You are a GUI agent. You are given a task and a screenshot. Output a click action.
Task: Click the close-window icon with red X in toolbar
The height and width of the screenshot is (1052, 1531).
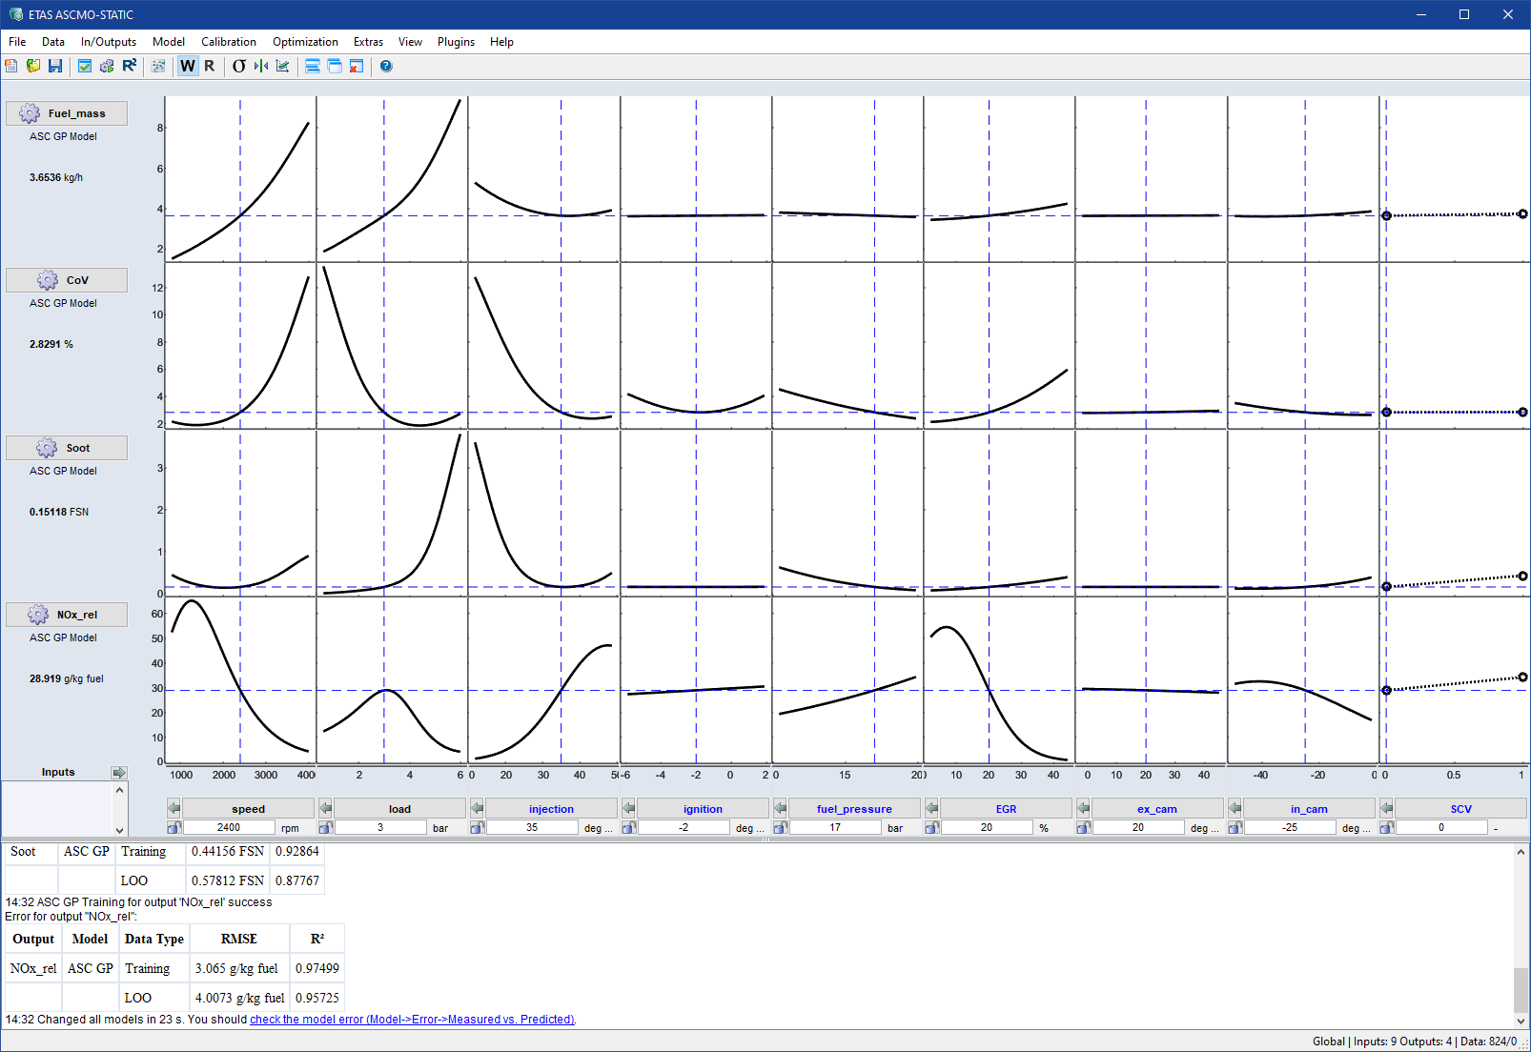[357, 66]
